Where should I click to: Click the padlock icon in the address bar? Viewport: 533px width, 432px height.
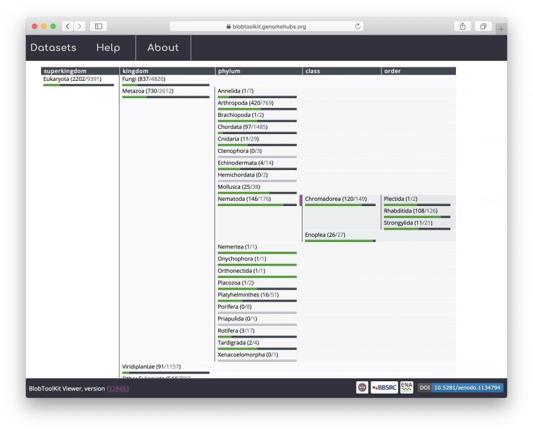[229, 26]
